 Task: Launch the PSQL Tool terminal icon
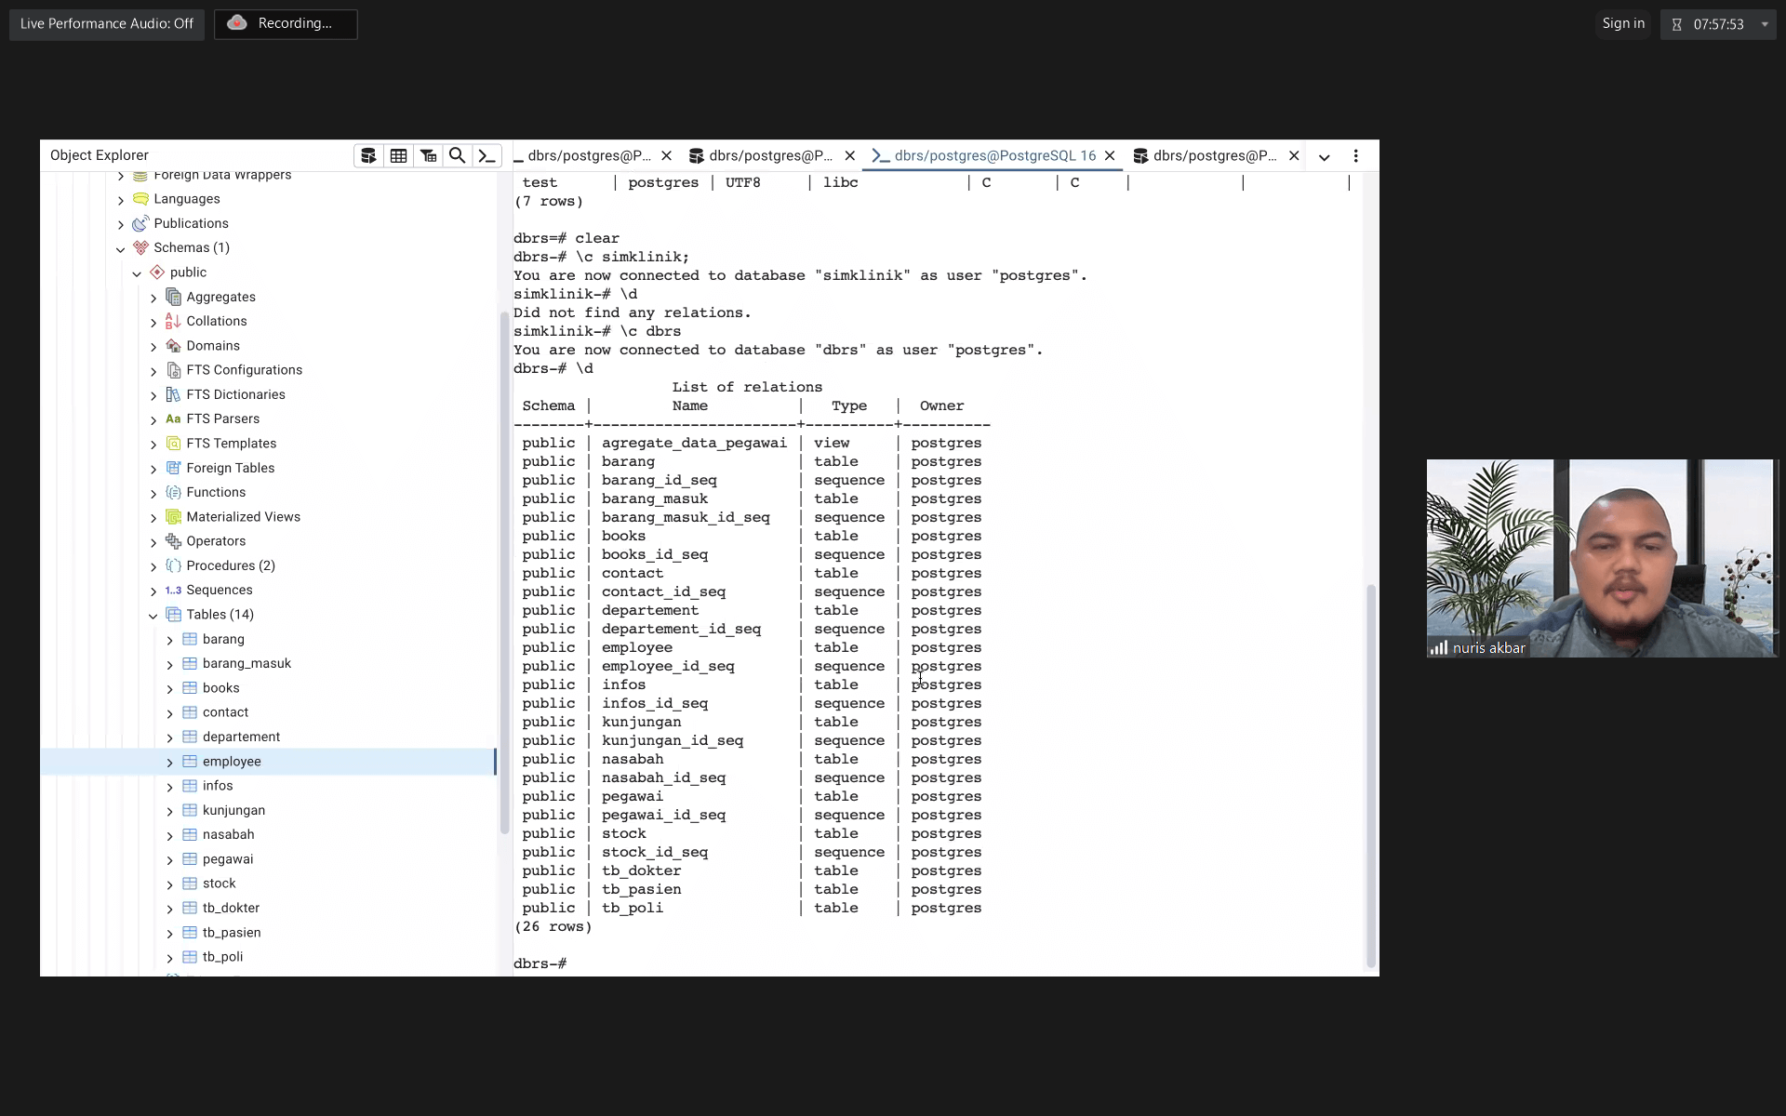[486, 155]
